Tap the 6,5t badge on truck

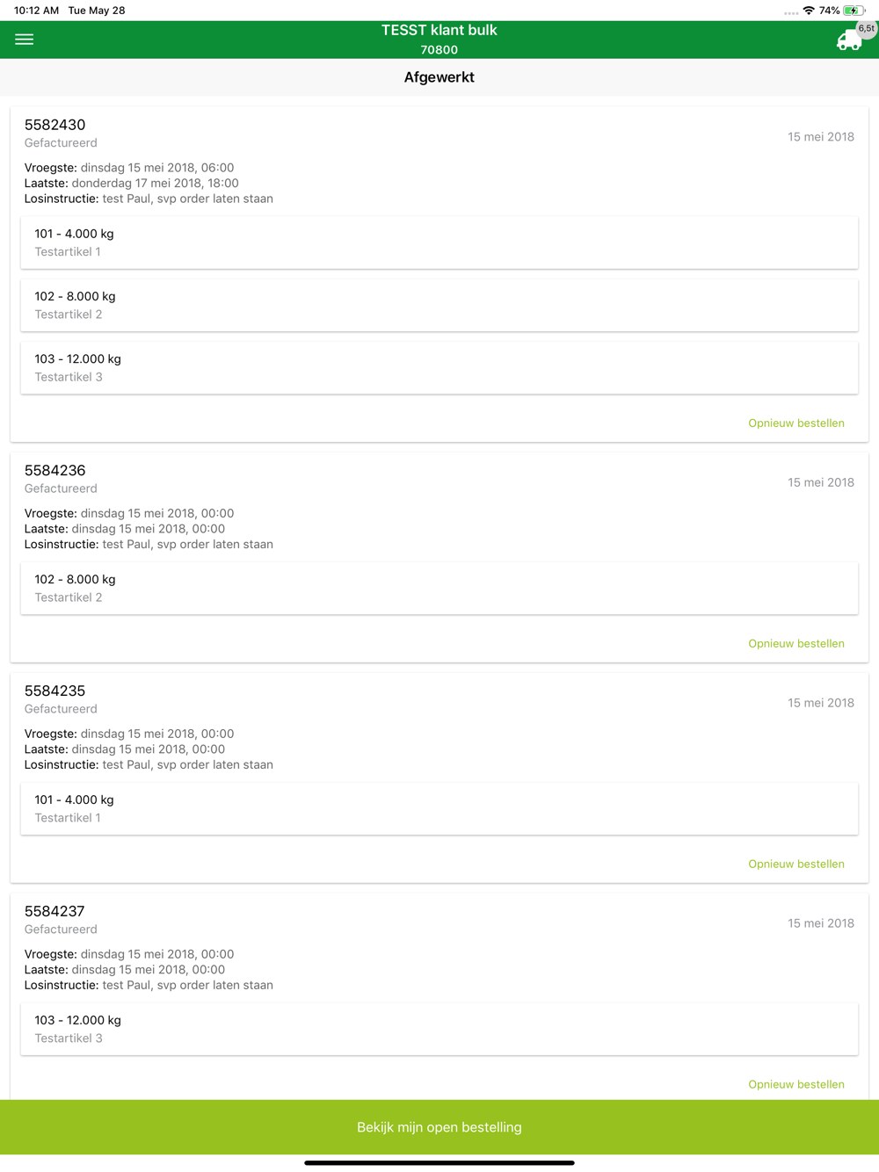tap(867, 28)
